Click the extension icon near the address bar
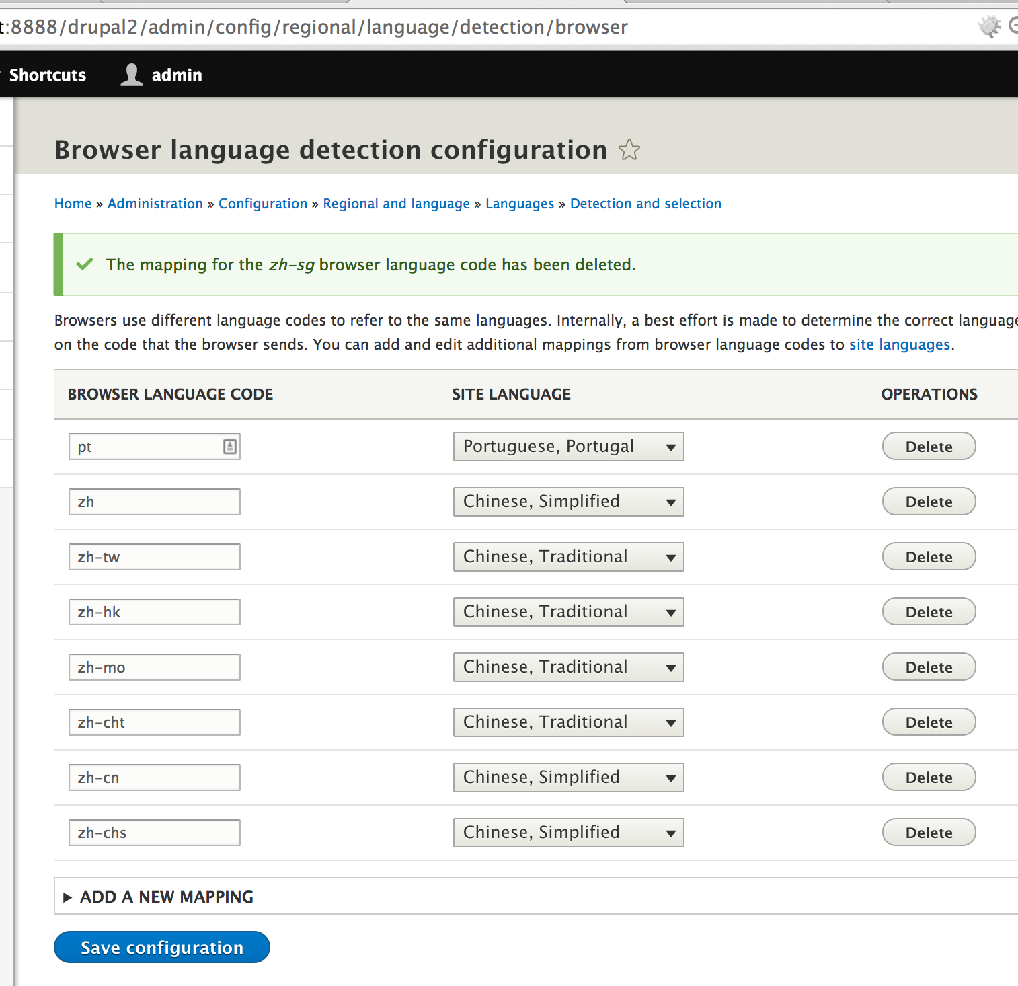This screenshot has width=1018, height=986. pyautogui.click(x=988, y=26)
